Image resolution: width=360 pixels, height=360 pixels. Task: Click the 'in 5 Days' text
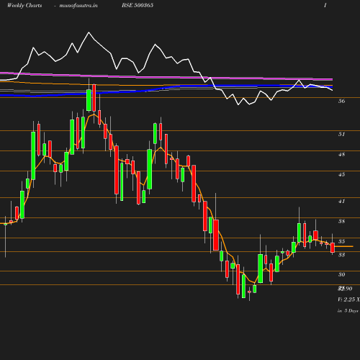[x=348, y=310]
